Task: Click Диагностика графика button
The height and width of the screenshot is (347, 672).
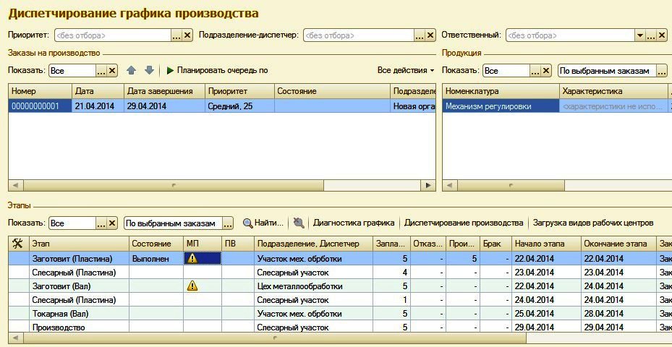Action: tap(354, 223)
